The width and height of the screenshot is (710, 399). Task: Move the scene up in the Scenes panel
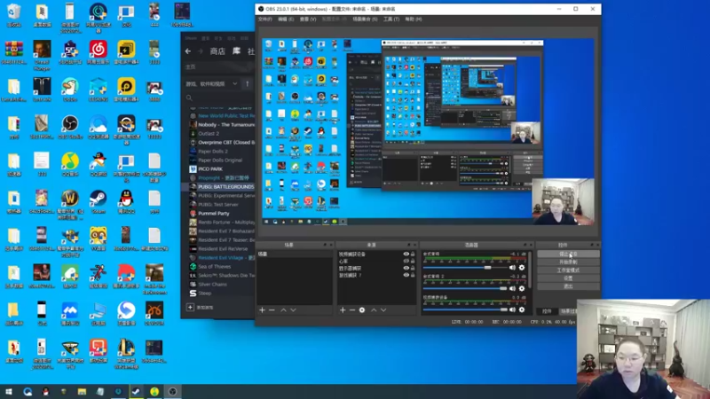(283, 309)
